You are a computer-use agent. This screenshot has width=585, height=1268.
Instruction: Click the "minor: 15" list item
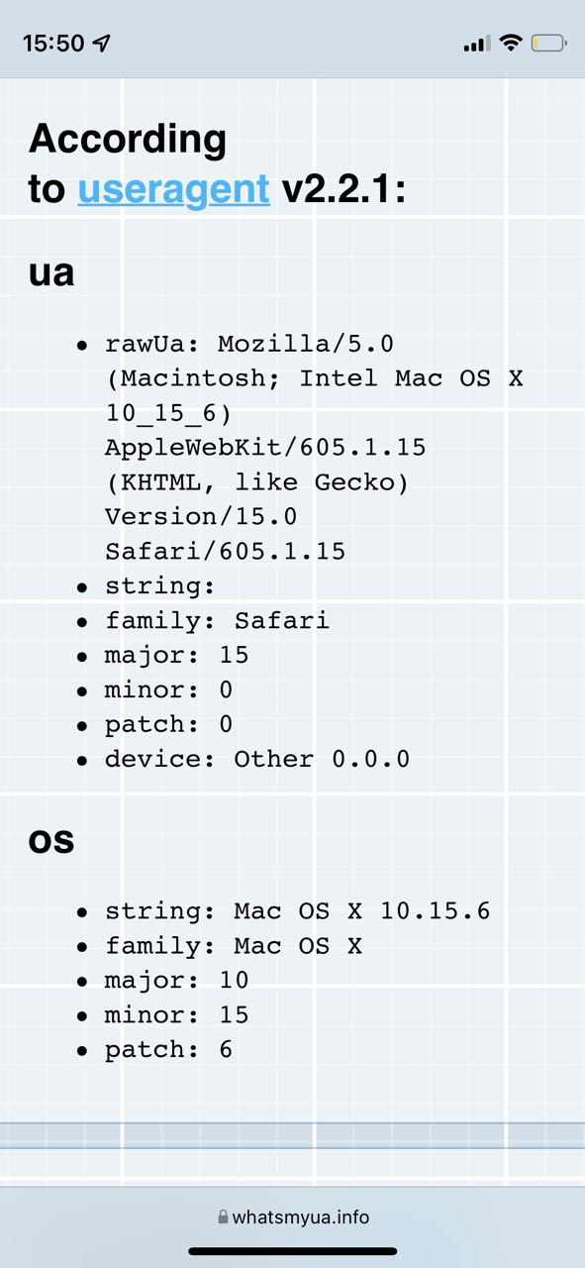click(x=176, y=1015)
